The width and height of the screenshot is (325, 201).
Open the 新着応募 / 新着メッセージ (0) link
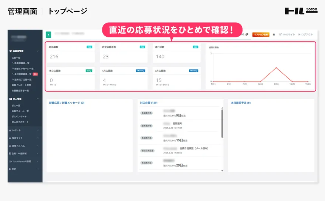67,103
